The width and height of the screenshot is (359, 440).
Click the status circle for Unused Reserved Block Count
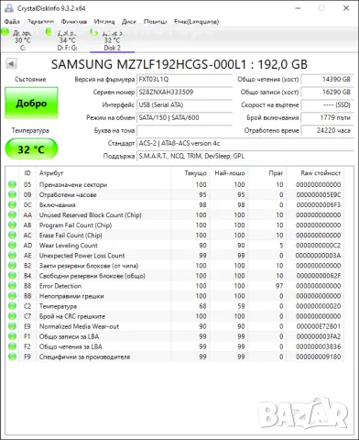(12, 214)
